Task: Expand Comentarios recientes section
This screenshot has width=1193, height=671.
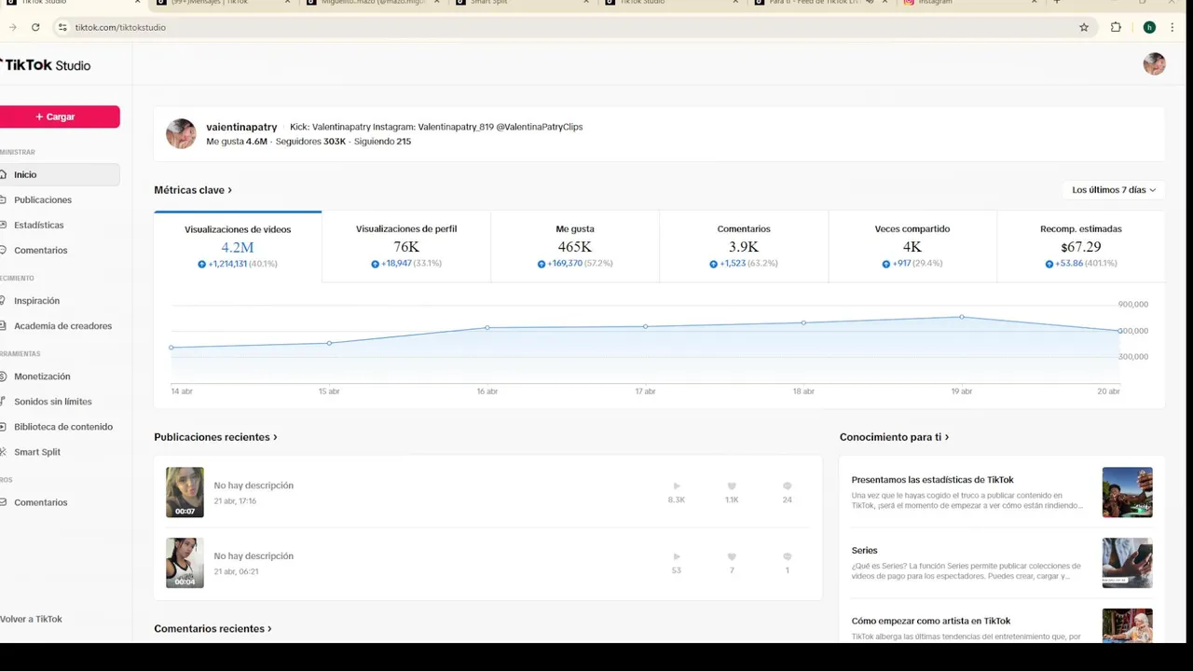Action: click(x=213, y=628)
